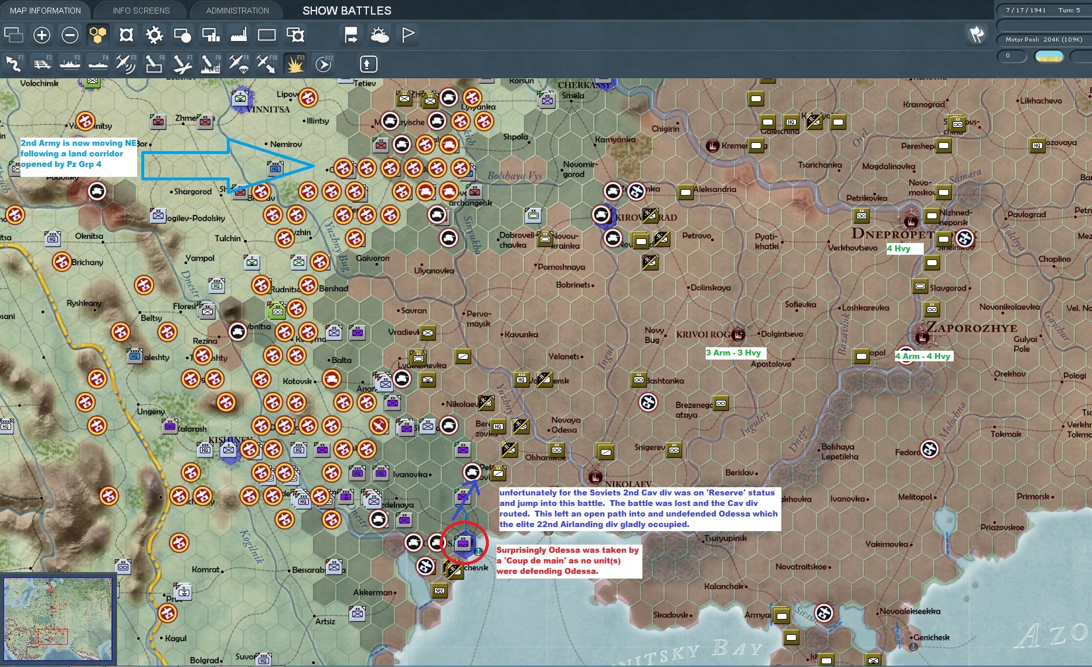Toggle the hex grid display
The width and height of the screenshot is (1092, 667).
click(x=98, y=35)
